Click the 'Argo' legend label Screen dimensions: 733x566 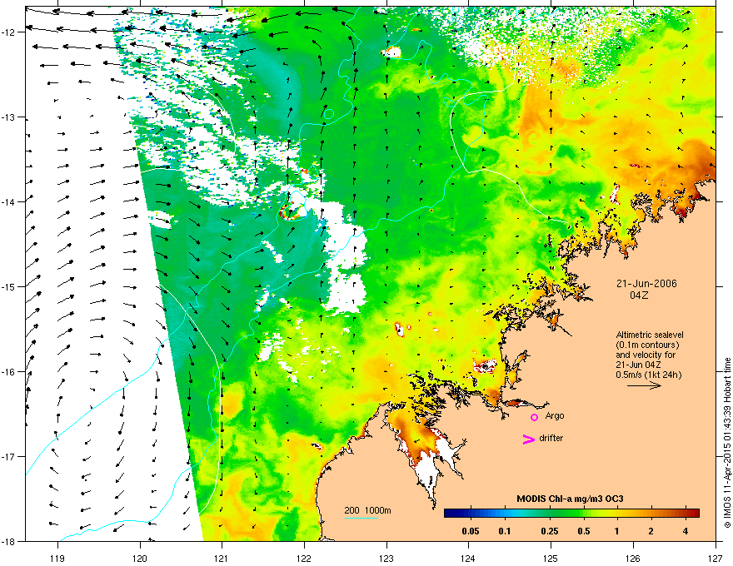(x=555, y=415)
